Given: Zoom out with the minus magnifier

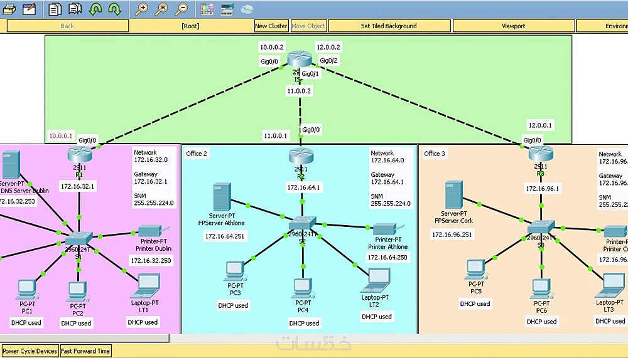Looking at the screenshot, I should (x=181, y=9).
